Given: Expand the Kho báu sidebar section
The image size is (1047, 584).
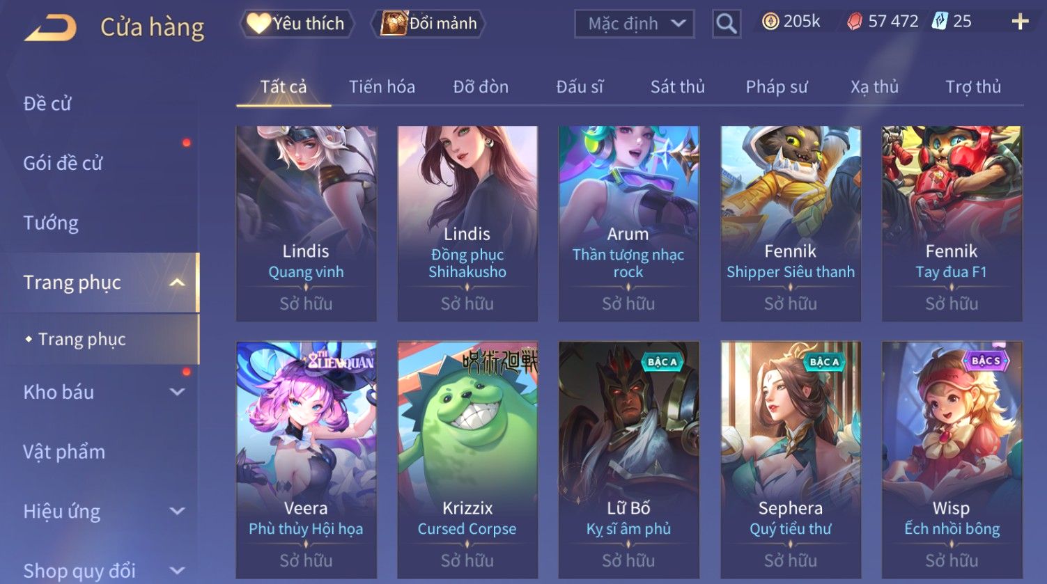Looking at the screenshot, I should tap(178, 392).
